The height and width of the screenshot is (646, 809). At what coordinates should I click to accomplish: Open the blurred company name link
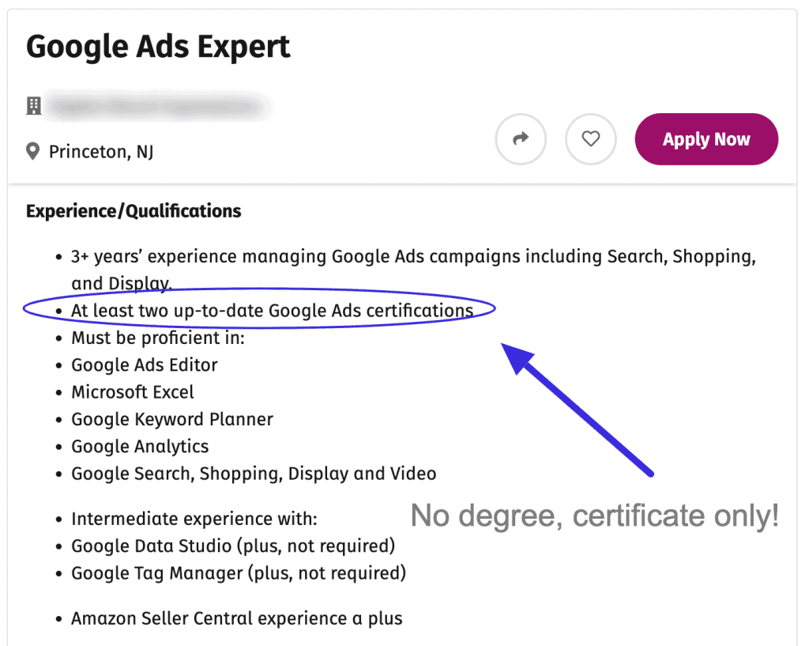pos(158,106)
